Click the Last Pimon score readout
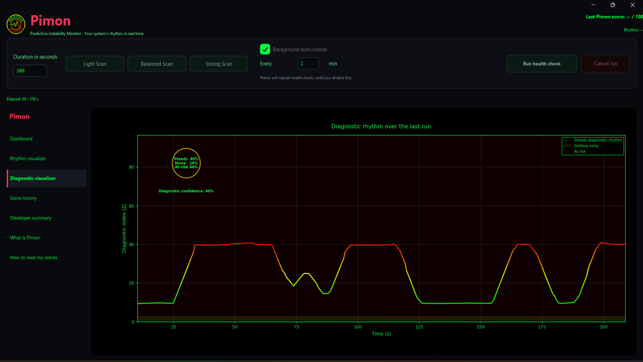 (x=614, y=17)
